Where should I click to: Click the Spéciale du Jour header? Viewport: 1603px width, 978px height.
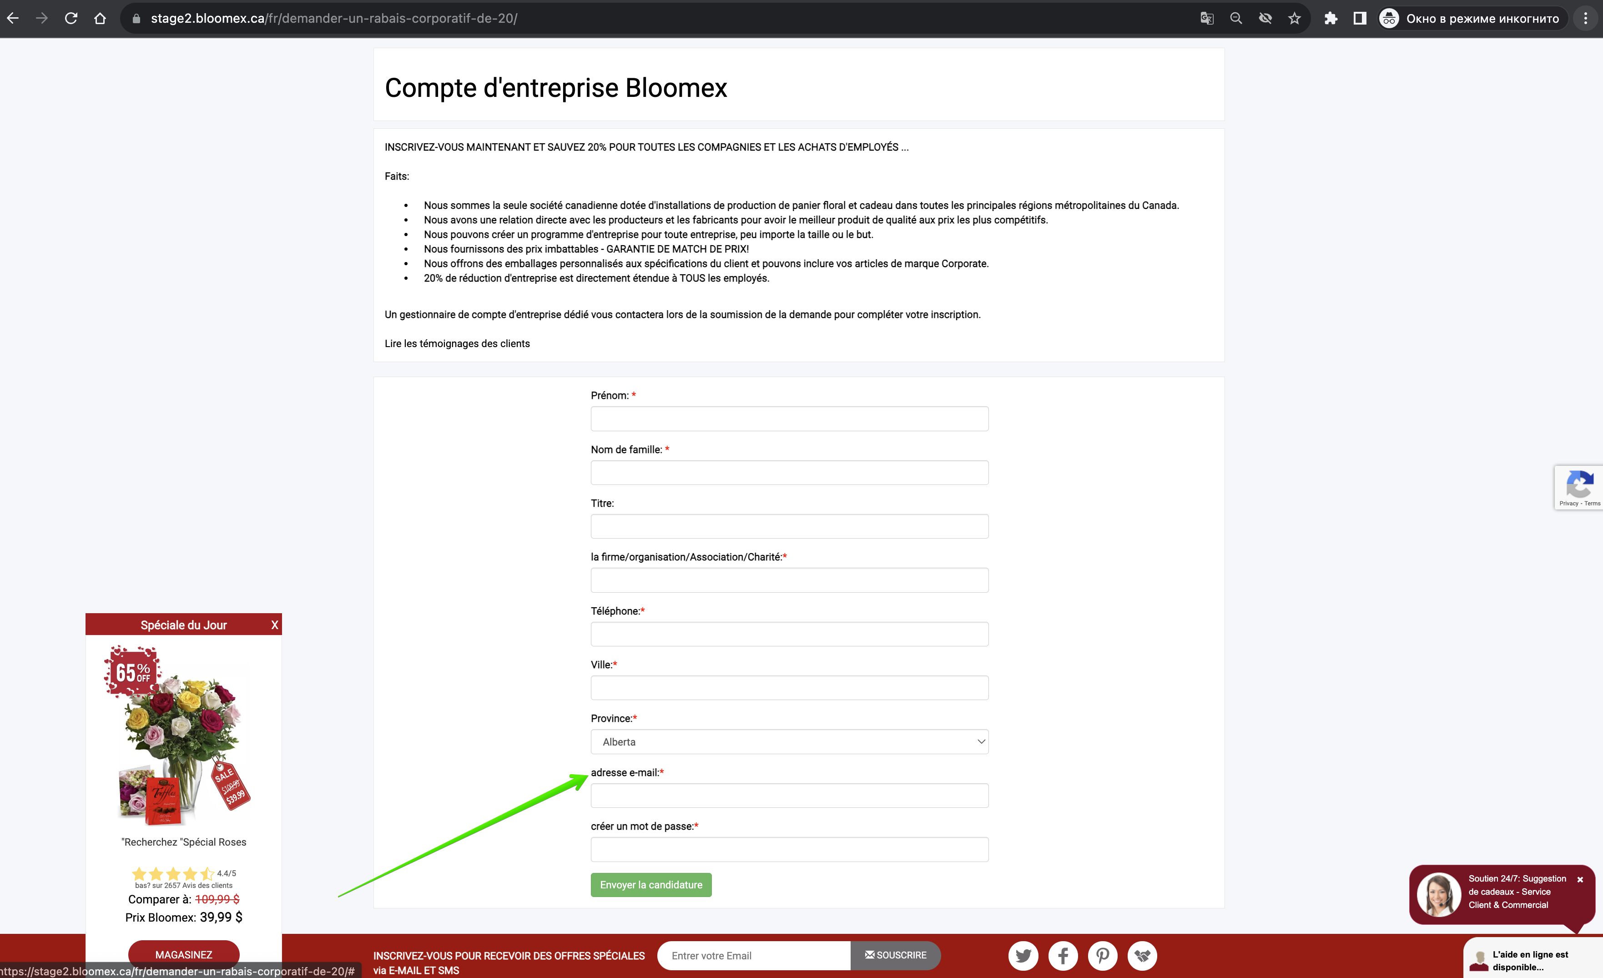pyautogui.click(x=183, y=625)
